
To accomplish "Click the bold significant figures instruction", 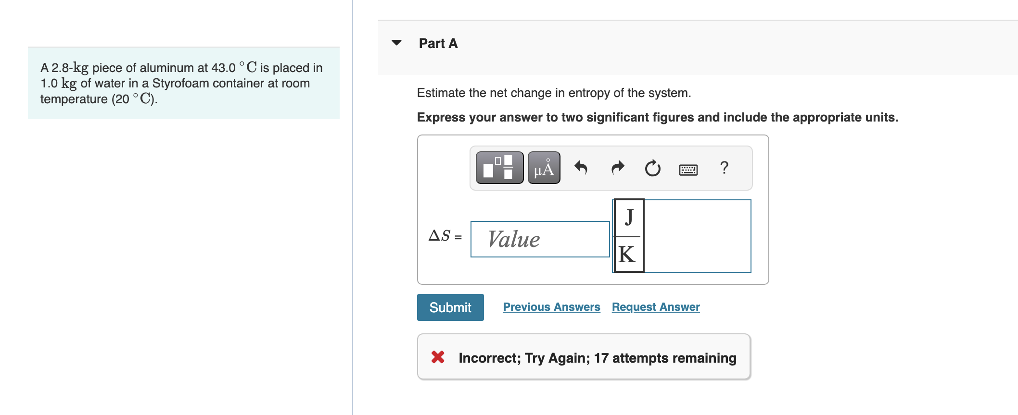I will [657, 117].
